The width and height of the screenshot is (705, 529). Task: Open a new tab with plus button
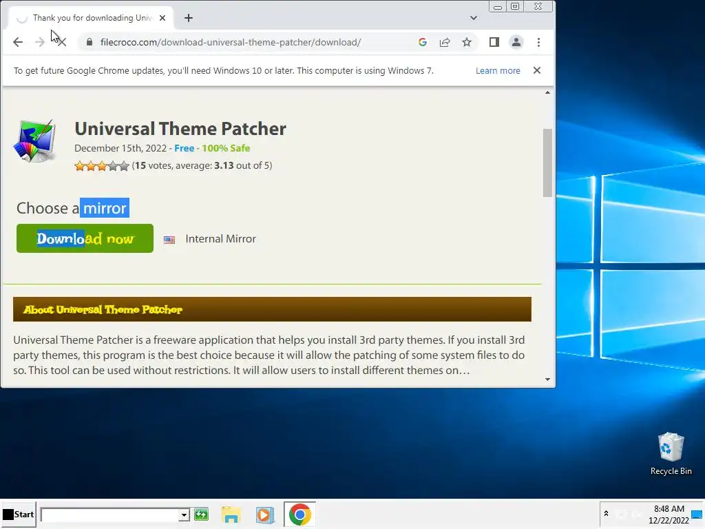pos(189,18)
